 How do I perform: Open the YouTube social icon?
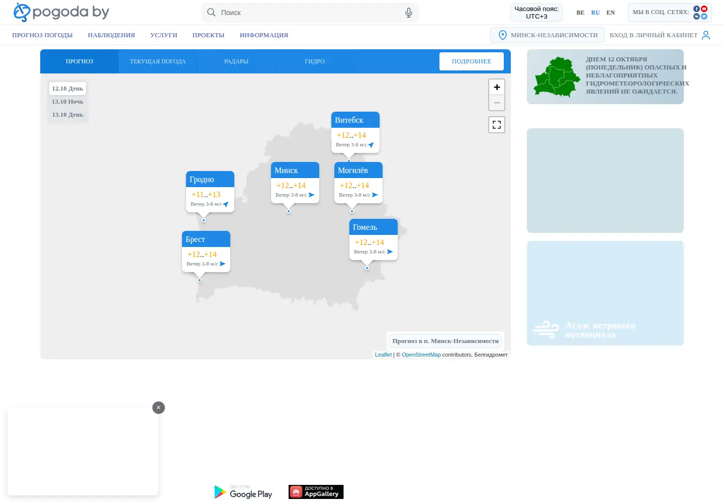704,9
